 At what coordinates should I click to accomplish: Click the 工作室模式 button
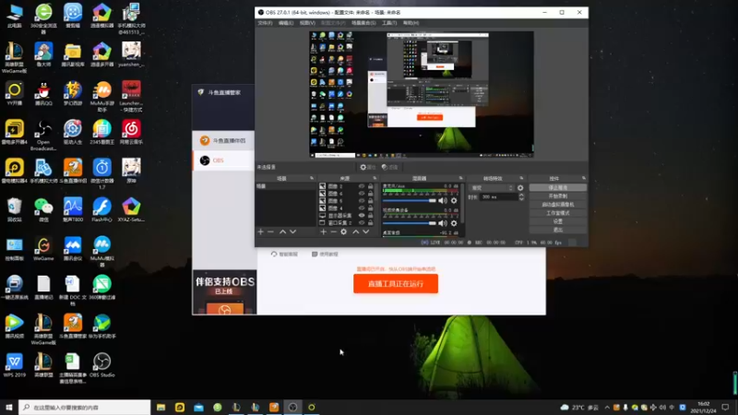pyautogui.click(x=558, y=213)
